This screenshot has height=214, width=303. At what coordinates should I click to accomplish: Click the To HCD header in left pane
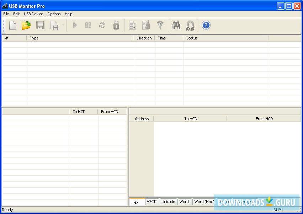84,111
